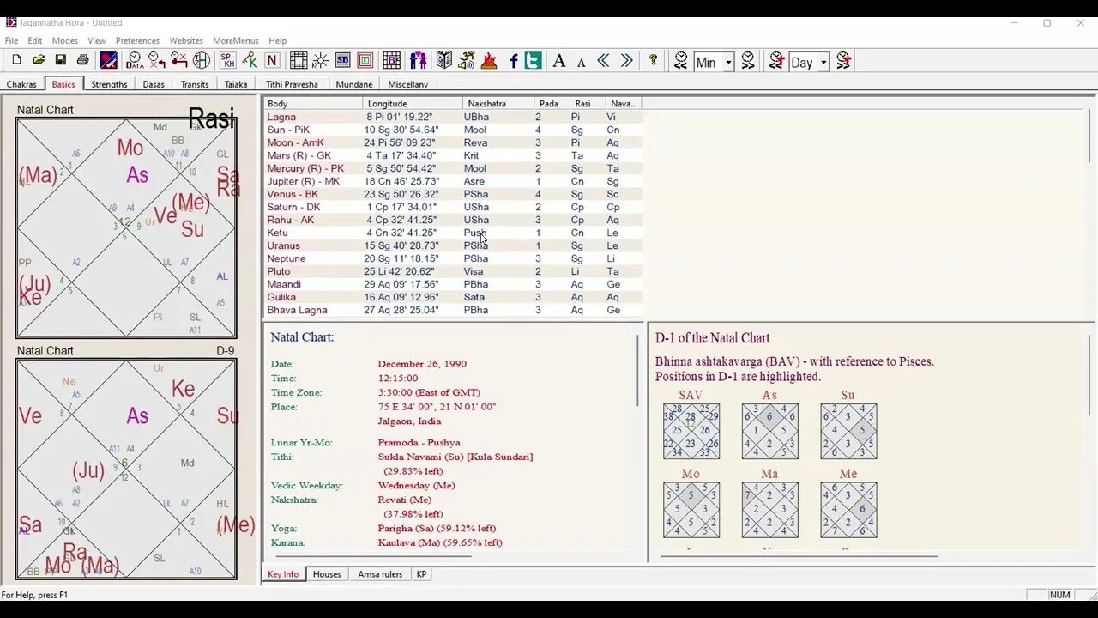The width and height of the screenshot is (1098, 618).
Task: Click the SB toolbar icon
Action: (x=342, y=60)
